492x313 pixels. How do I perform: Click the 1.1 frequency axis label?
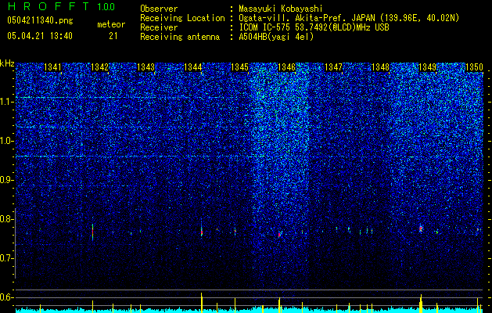7,102
